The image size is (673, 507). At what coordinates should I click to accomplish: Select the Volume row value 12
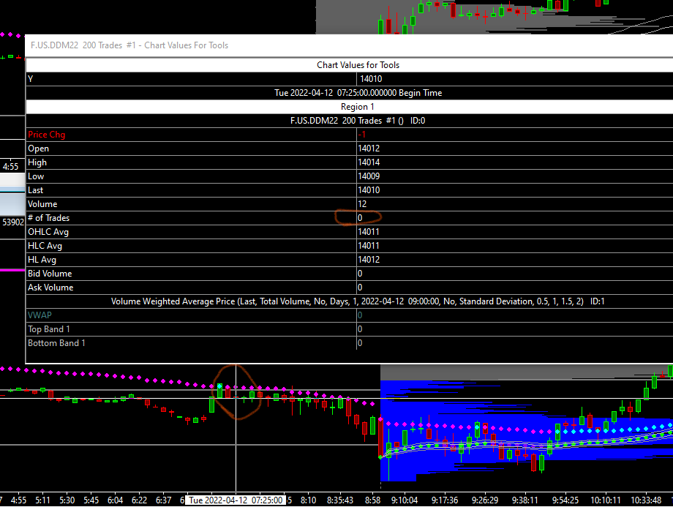(x=362, y=204)
